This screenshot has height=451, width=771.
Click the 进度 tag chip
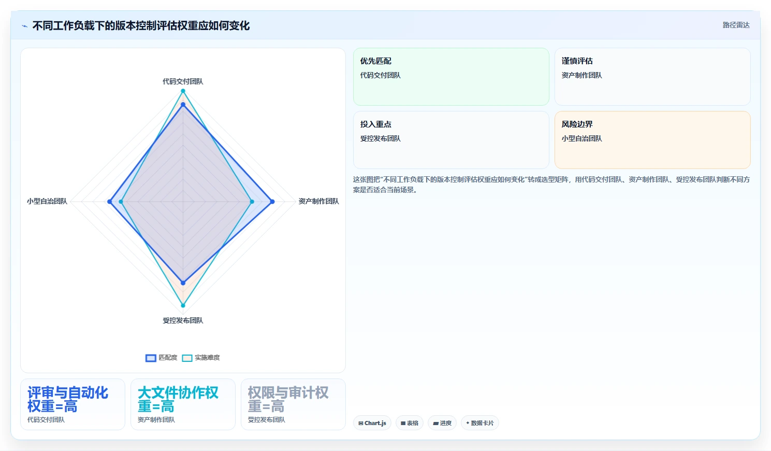pos(442,423)
